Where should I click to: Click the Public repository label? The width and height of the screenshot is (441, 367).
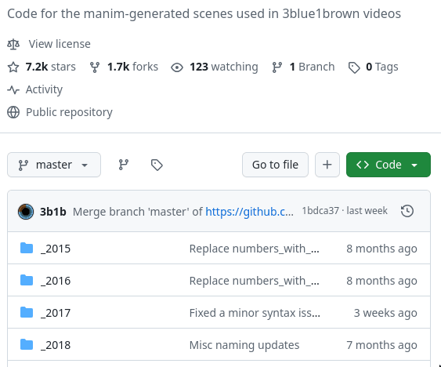69,112
